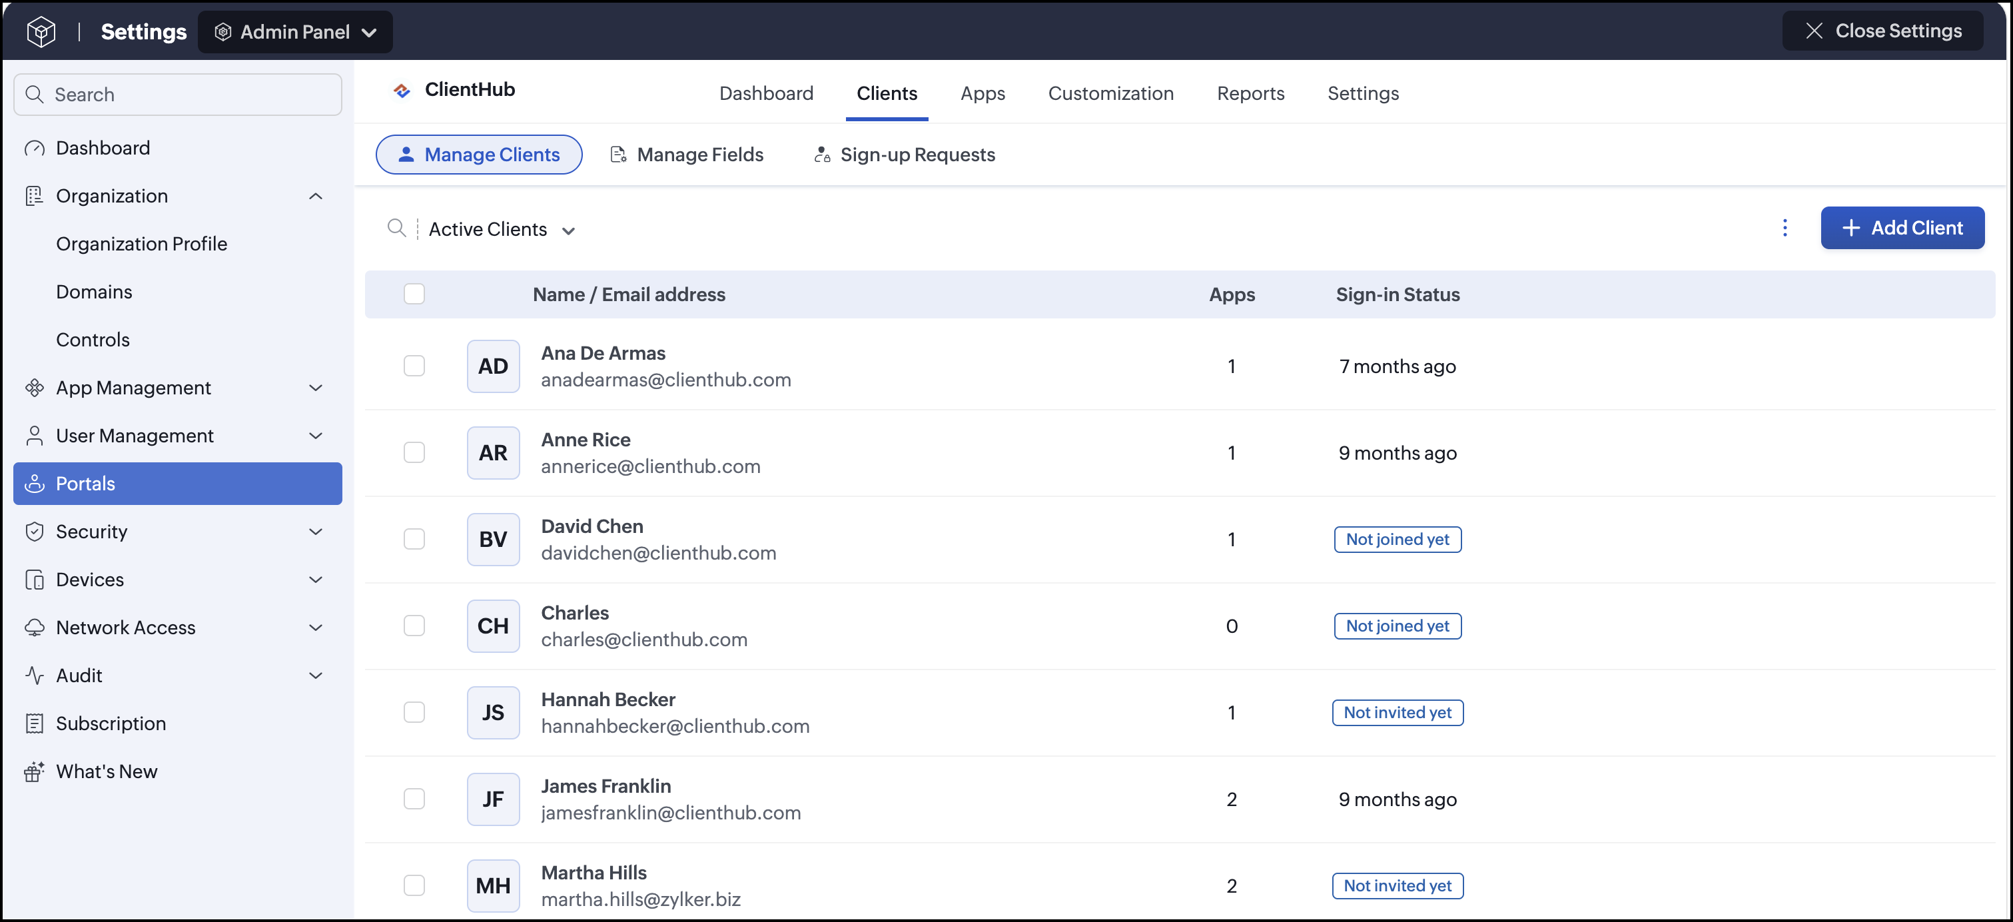Click the App Management icon
Viewport: 2013px width, 922px height.
pyautogui.click(x=35, y=388)
